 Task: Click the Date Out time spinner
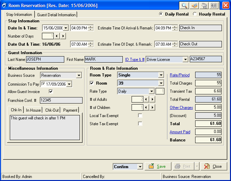tap(91, 44)
